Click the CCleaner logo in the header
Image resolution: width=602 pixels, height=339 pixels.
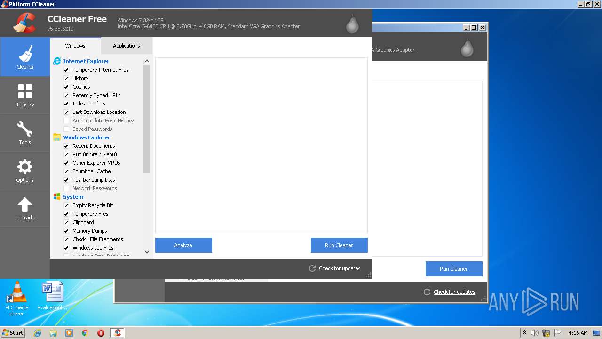tap(24, 23)
